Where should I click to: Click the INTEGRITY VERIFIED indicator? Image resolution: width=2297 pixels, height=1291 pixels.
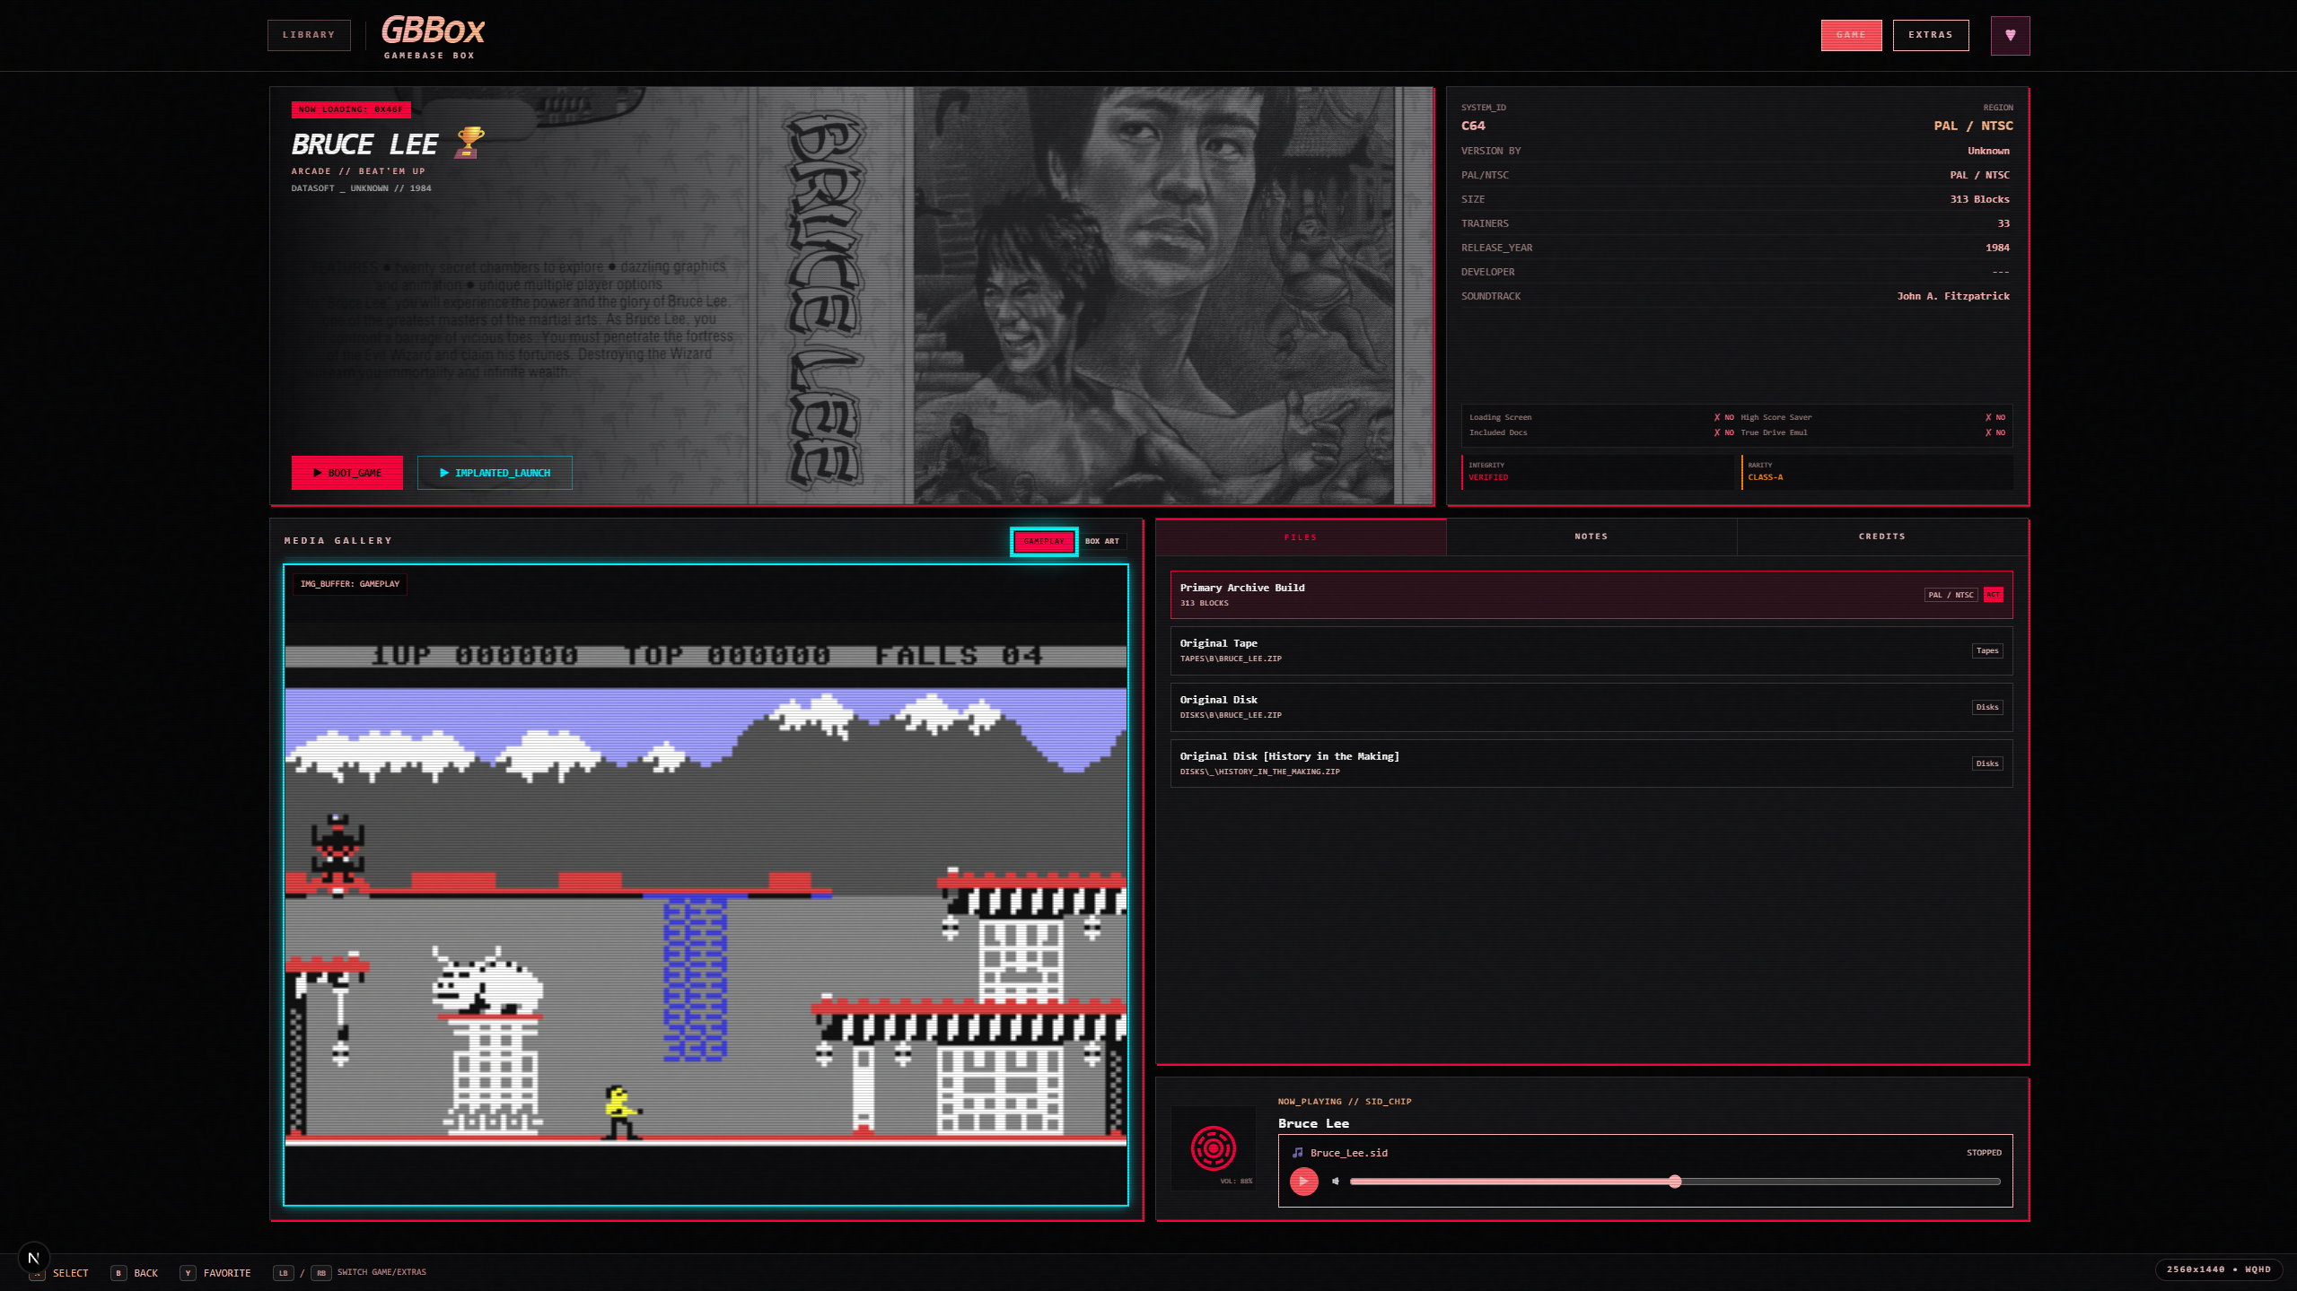coord(1598,472)
